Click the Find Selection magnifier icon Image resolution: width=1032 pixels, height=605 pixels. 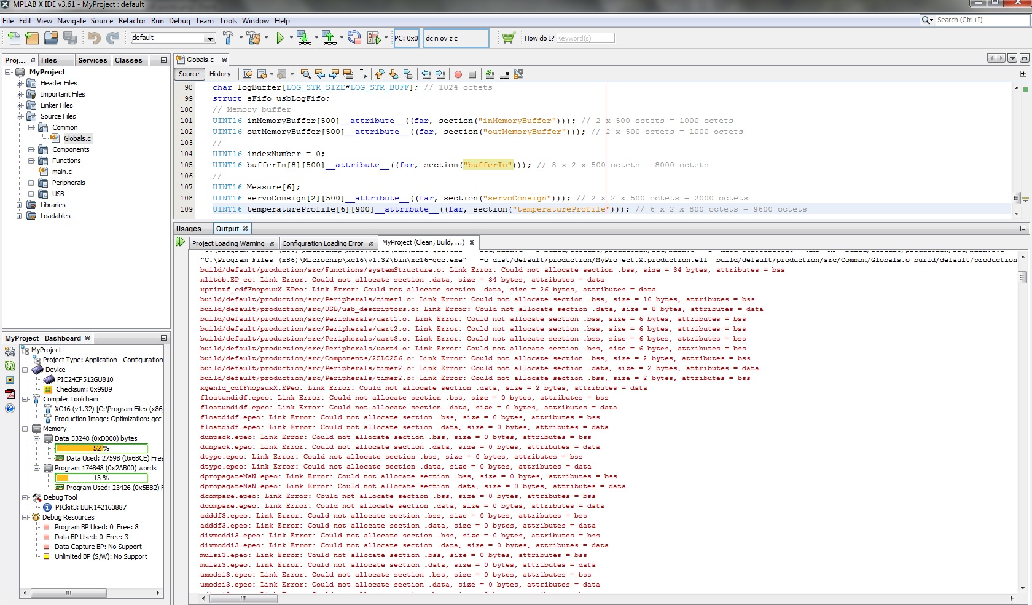pyautogui.click(x=305, y=74)
